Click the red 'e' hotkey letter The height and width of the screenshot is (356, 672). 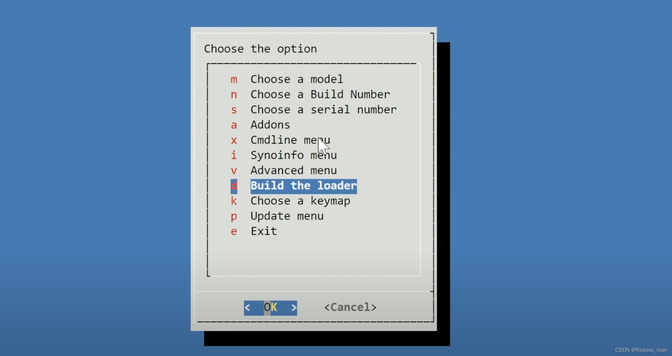(234, 232)
